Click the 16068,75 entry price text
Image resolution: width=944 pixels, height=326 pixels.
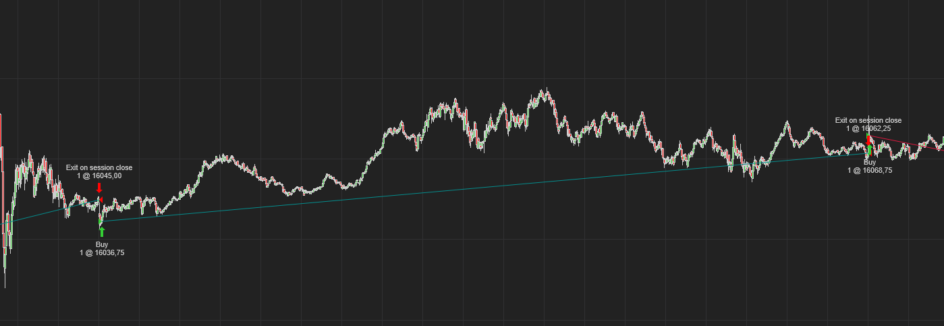[x=870, y=171]
